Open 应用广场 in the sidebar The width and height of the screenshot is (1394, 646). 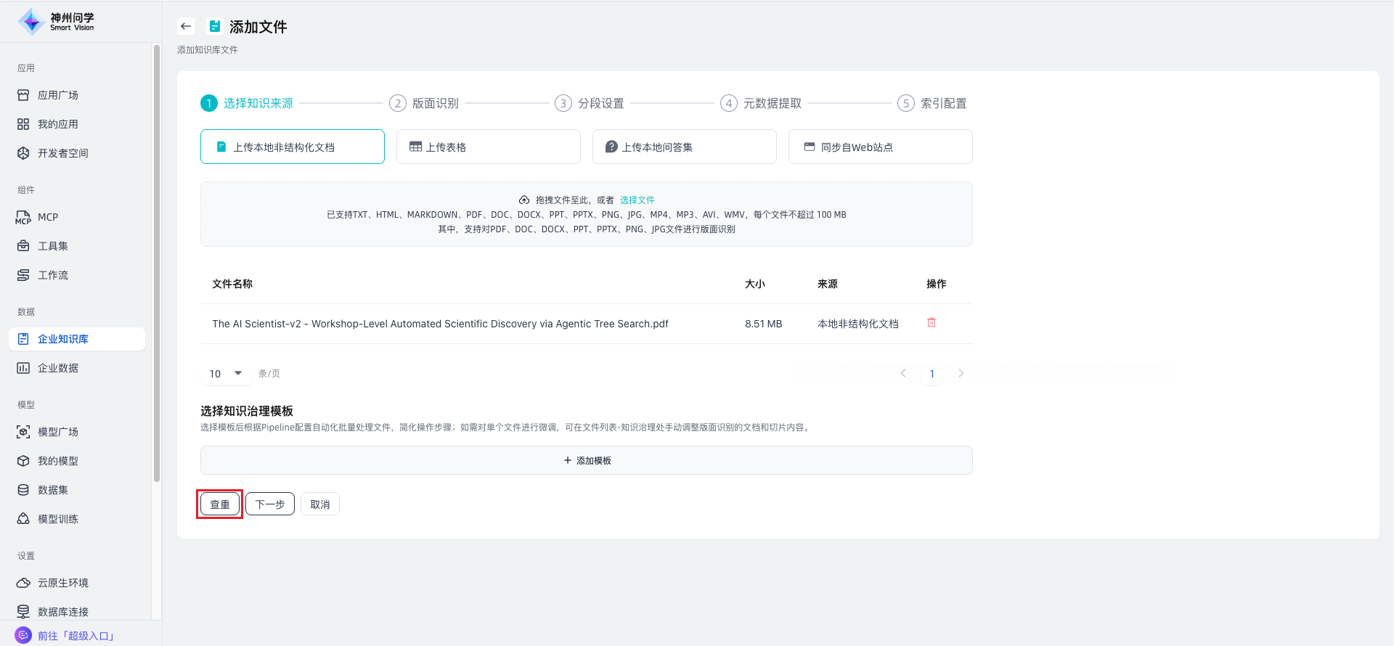click(57, 95)
